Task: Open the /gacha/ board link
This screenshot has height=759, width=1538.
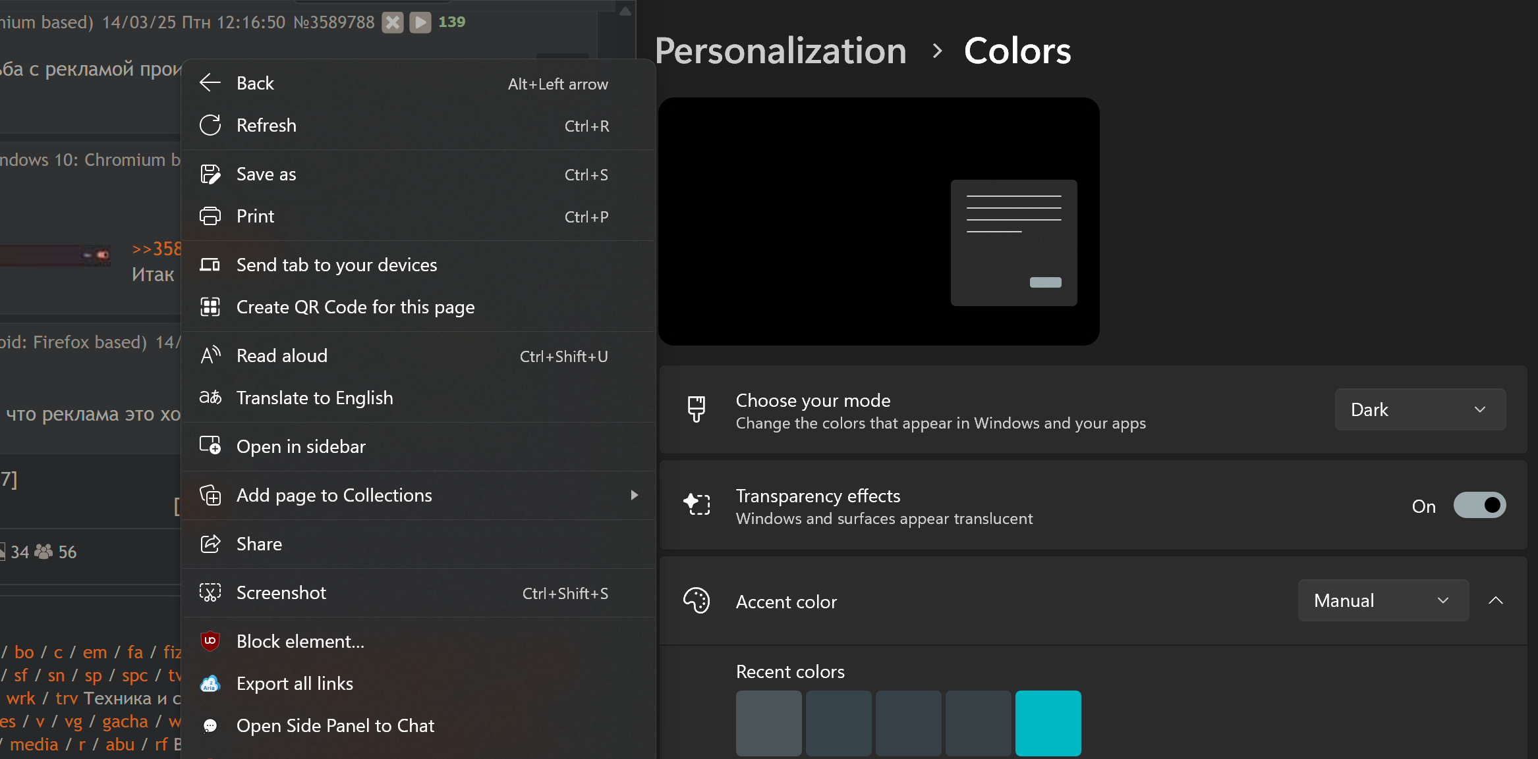Action: coord(125,721)
